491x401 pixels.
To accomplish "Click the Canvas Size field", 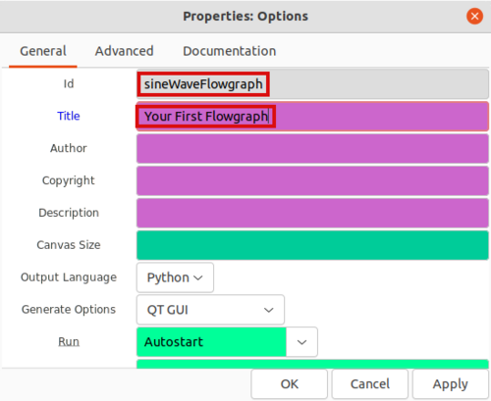I will coord(312,245).
